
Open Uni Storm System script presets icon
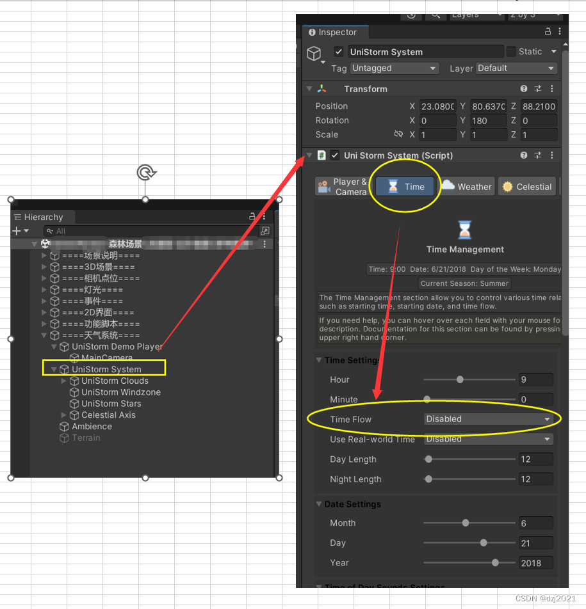point(538,155)
